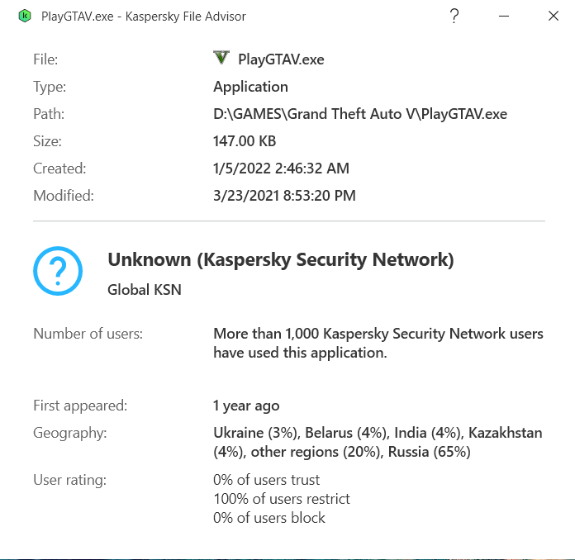Close the Kaspersky File Advisor window

click(x=554, y=17)
